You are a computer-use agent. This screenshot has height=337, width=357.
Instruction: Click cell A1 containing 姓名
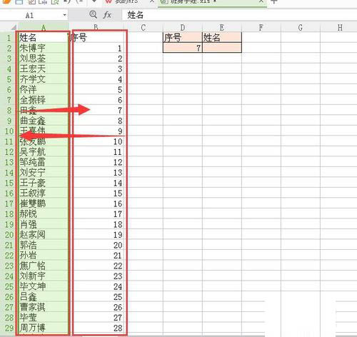44,38
